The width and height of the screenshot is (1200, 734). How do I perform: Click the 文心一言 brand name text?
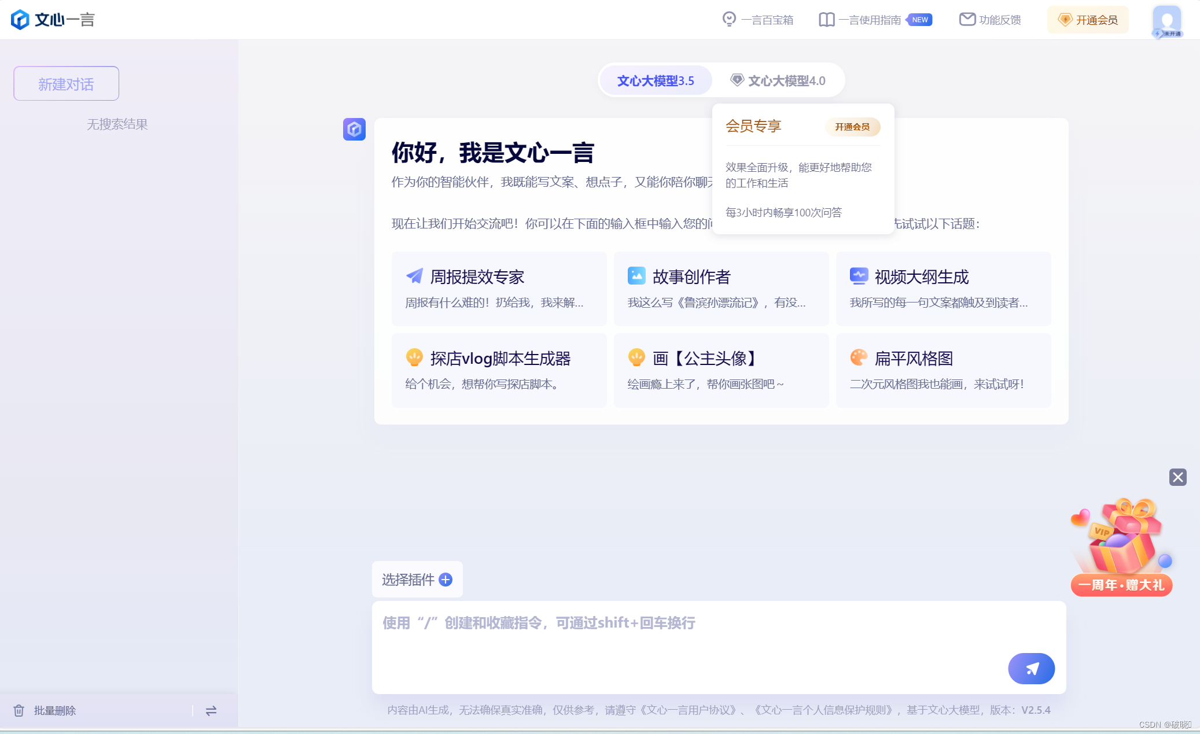pos(64,20)
